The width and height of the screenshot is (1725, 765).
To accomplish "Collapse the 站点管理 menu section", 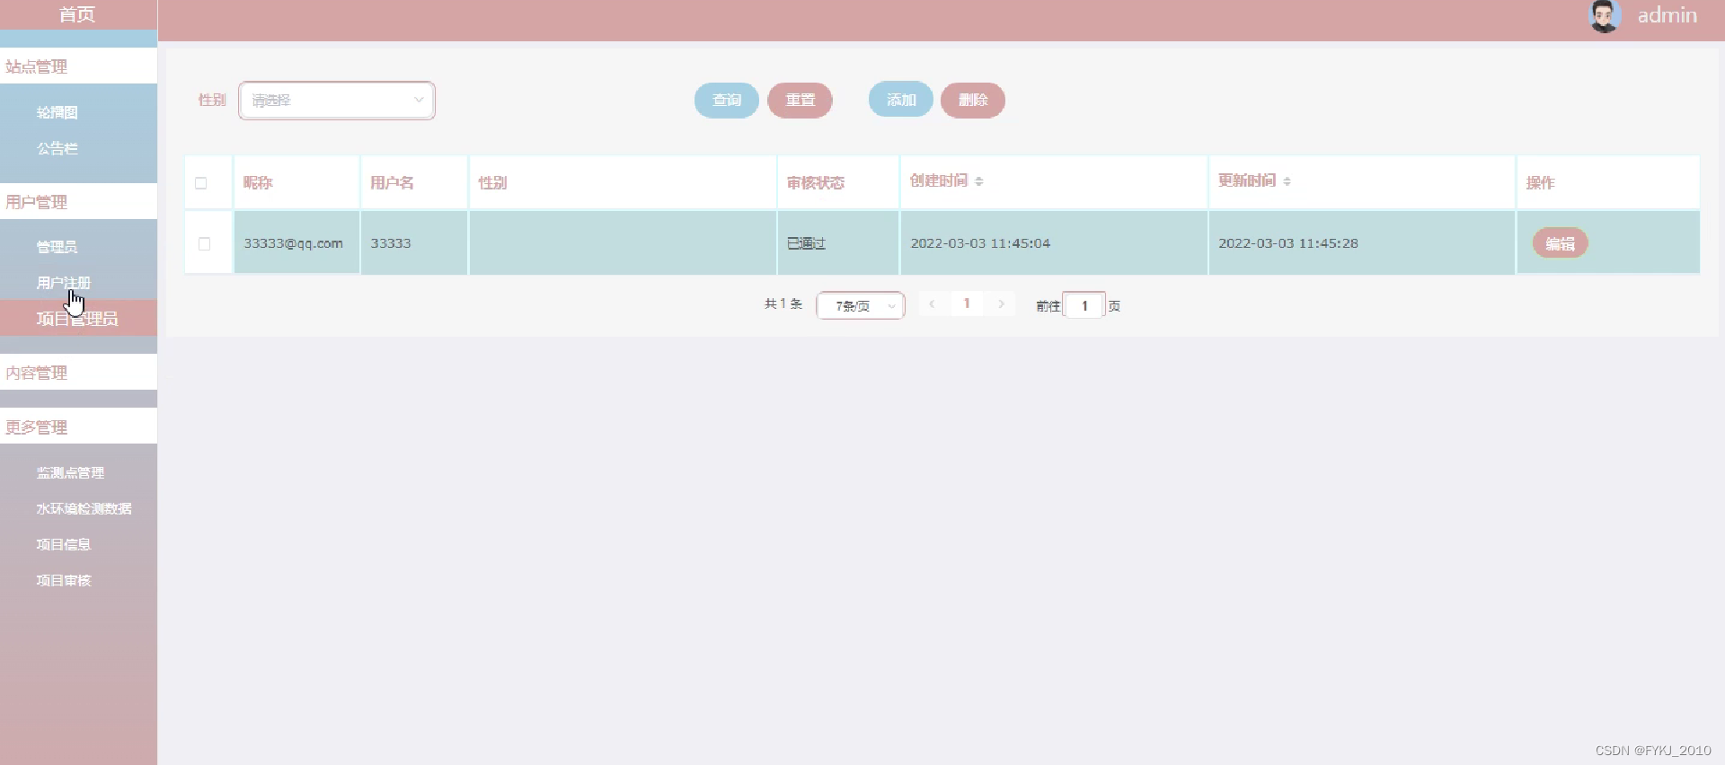I will tap(78, 66).
